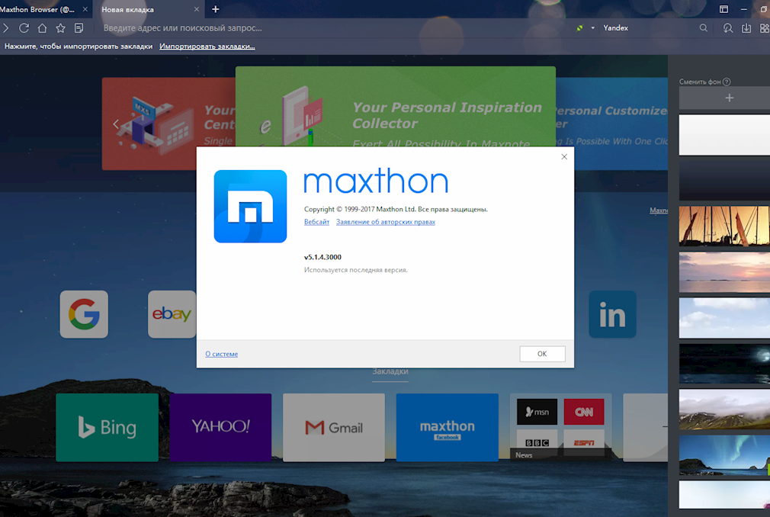Add a custom background with plus button
This screenshot has width=770, height=517.
point(730,98)
